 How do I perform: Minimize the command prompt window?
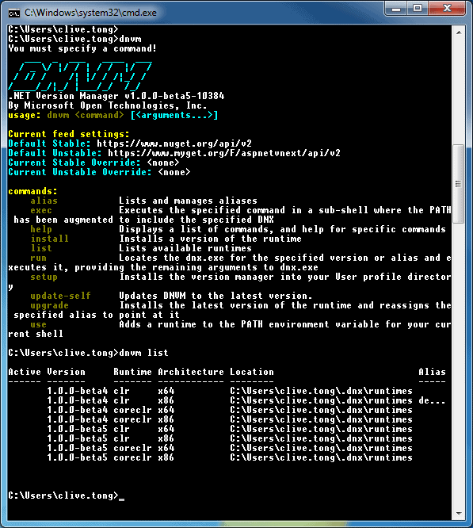coord(396,9)
